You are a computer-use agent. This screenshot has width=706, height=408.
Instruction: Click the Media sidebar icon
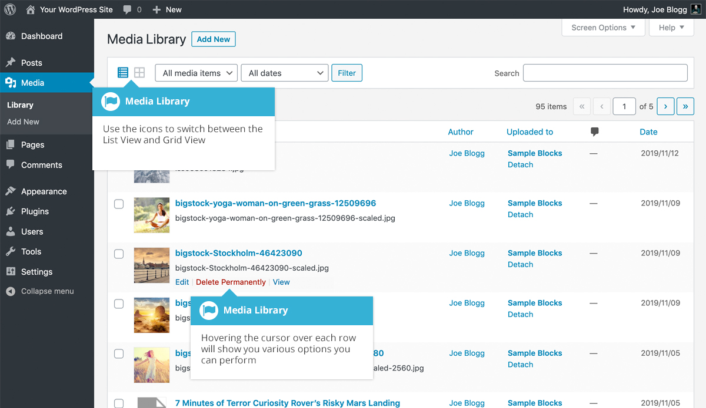11,83
